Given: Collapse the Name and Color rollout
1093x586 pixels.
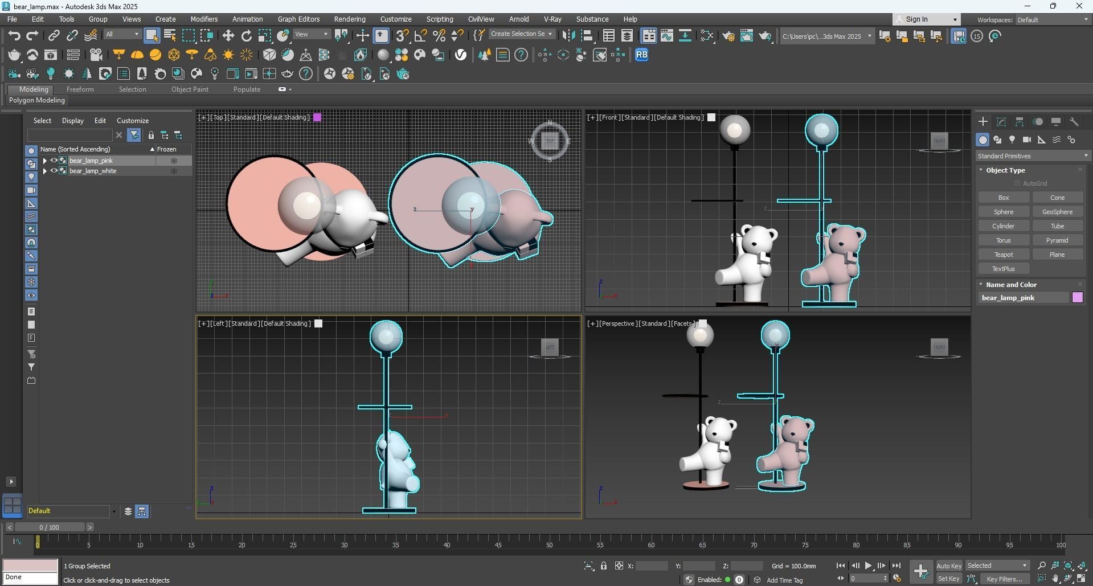Looking at the screenshot, I should (1011, 285).
